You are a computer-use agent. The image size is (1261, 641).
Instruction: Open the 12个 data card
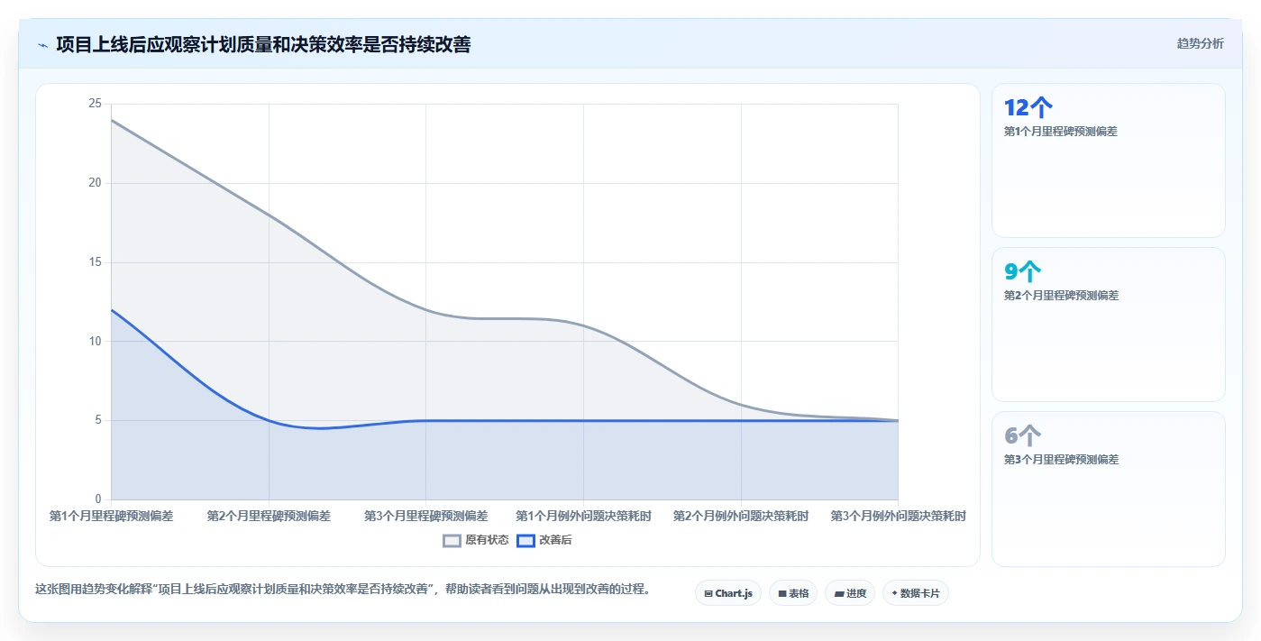pyautogui.click(x=1109, y=160)
